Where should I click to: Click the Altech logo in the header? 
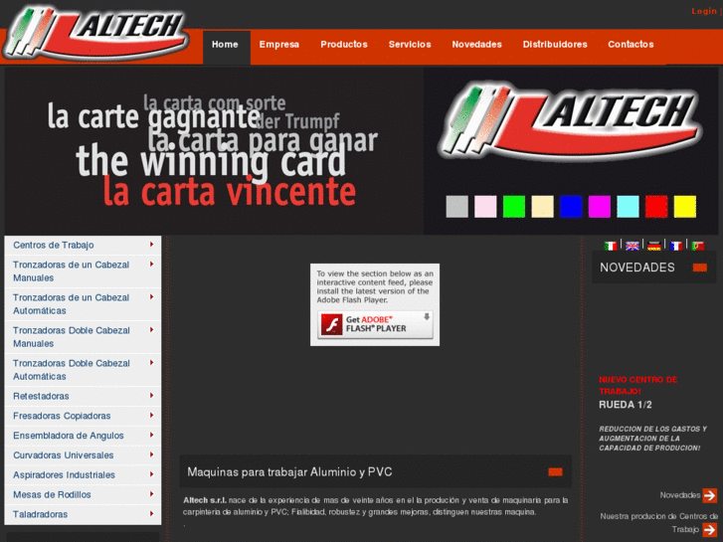(95, 32)
